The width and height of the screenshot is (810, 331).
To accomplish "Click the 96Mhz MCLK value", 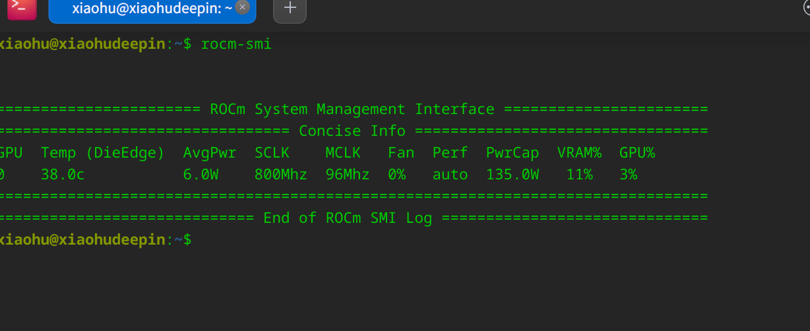I will click(348, 175).
